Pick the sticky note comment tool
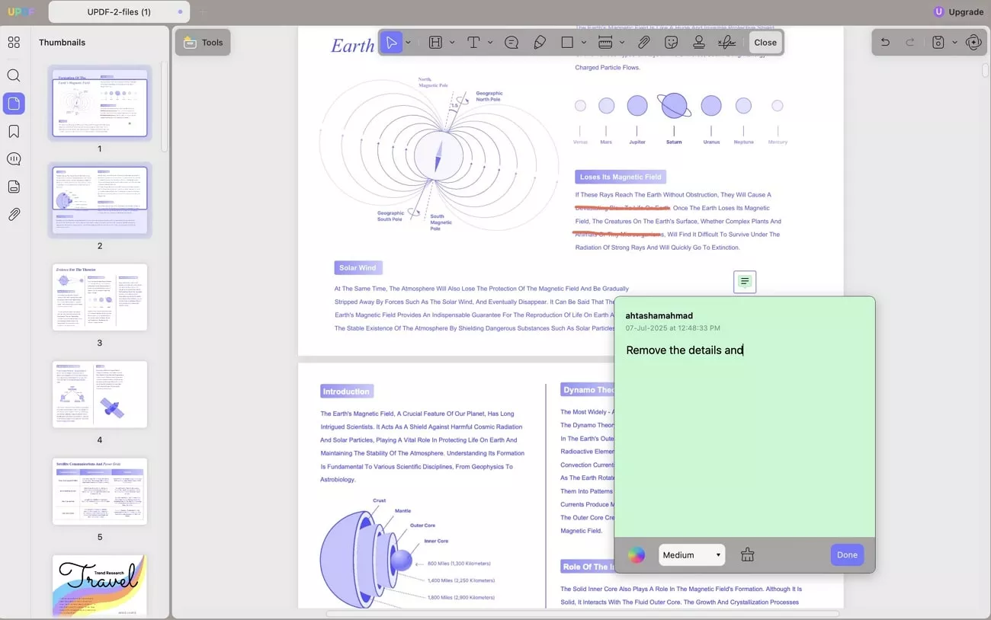 [512, 43]
